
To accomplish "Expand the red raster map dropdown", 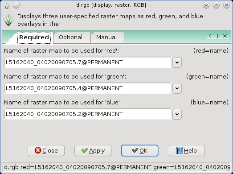I will point(177,62).
